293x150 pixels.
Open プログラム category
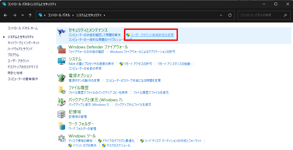13,55
